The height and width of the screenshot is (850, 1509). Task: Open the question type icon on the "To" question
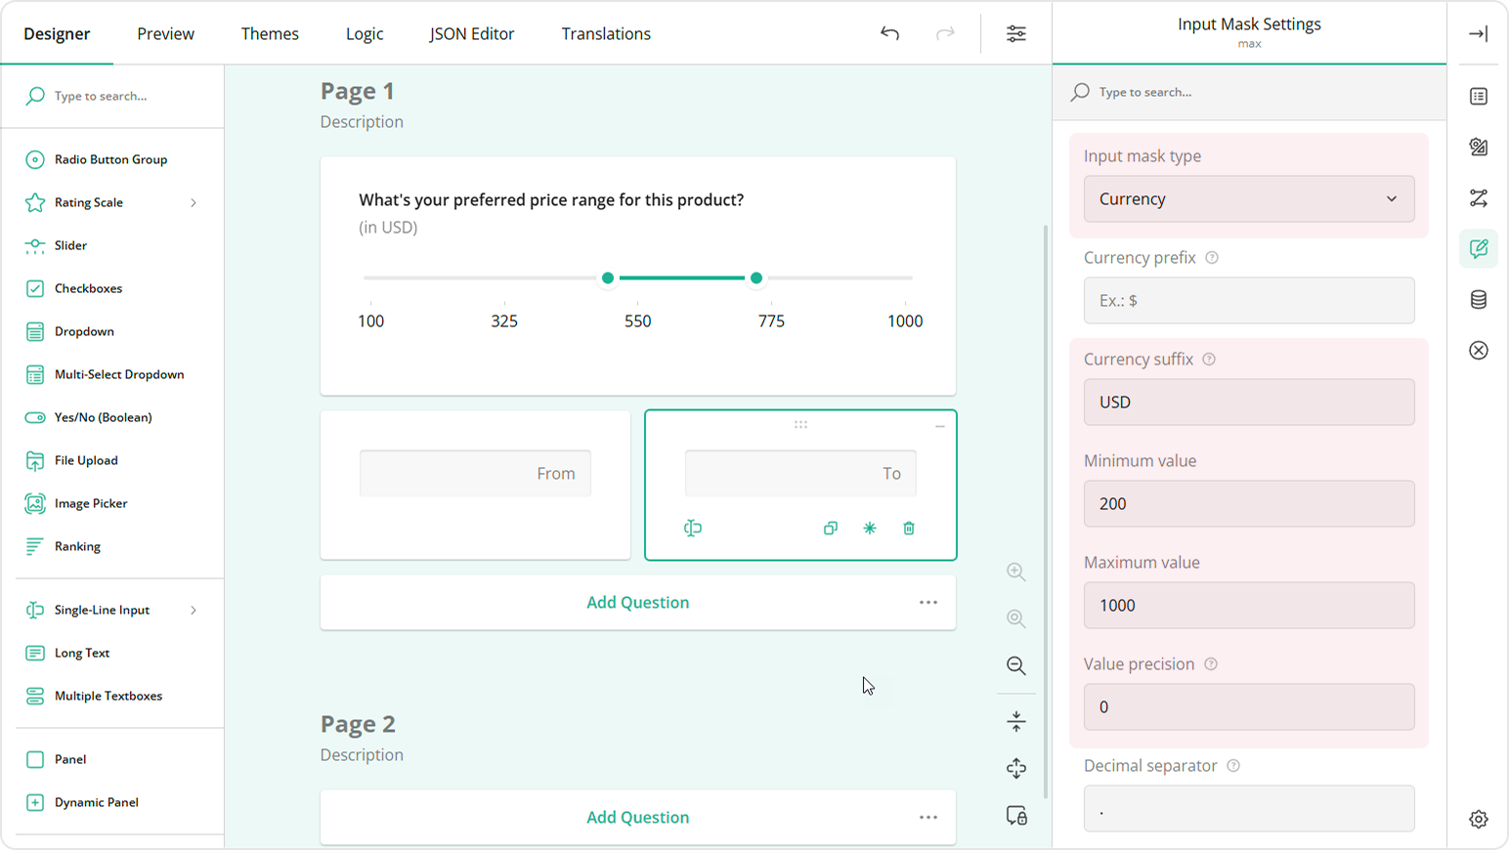(693, 528)
